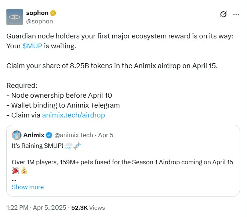Screen dimensions: 247x217
Task: Click Animix's blue verified checkmark
Action: pos(49,135)
